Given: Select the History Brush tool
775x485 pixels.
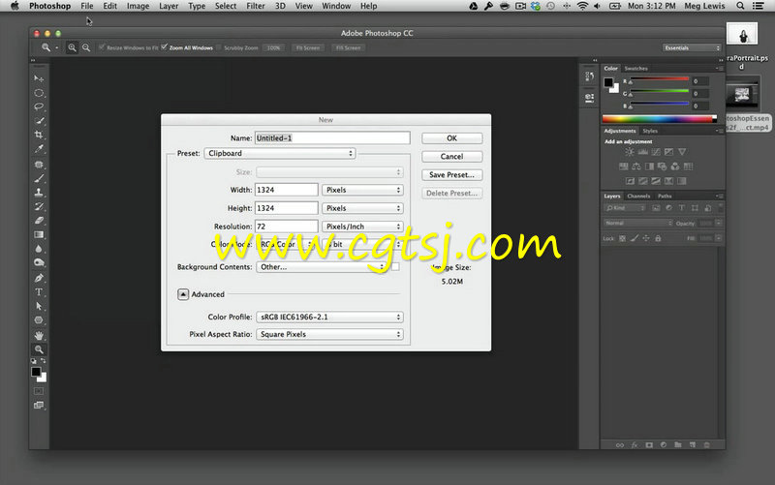Looking at the screenshot, I should click(39, 206).
